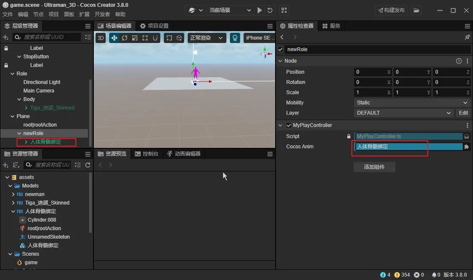
Task: Click the pin icon in inspector
Action: (467, 38)
